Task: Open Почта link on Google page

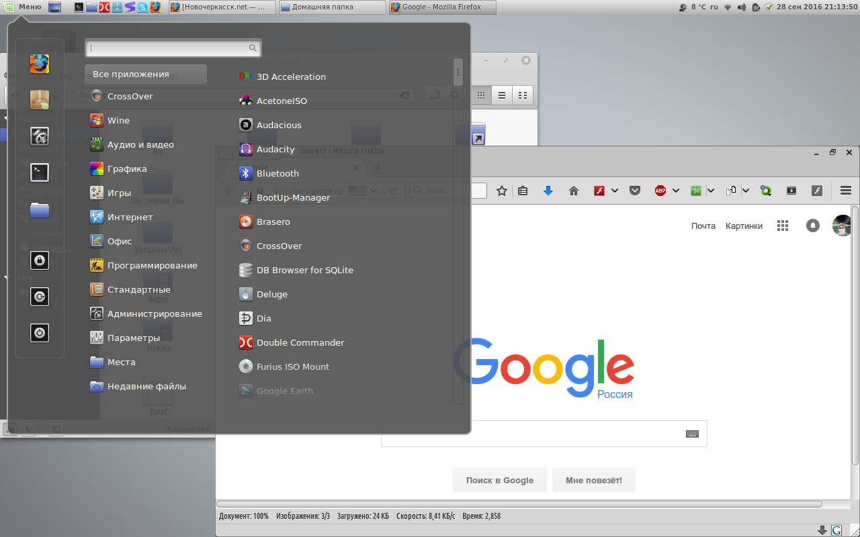Action: [x=703, y=226]
